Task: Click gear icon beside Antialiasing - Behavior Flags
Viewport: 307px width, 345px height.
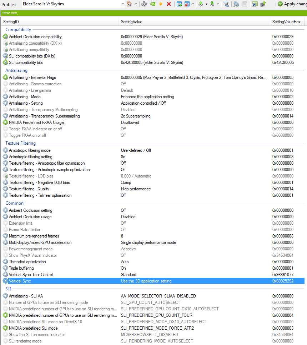Action: point(5,77)
